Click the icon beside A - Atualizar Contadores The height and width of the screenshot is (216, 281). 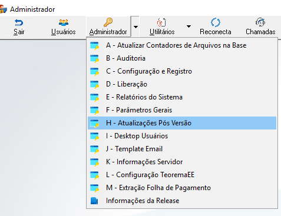[94, 46]
